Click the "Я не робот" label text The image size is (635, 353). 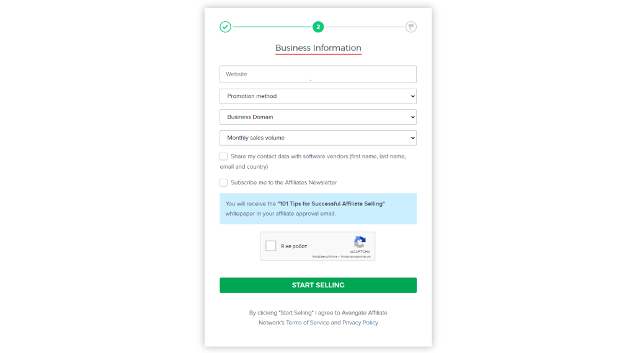point(294,246)
